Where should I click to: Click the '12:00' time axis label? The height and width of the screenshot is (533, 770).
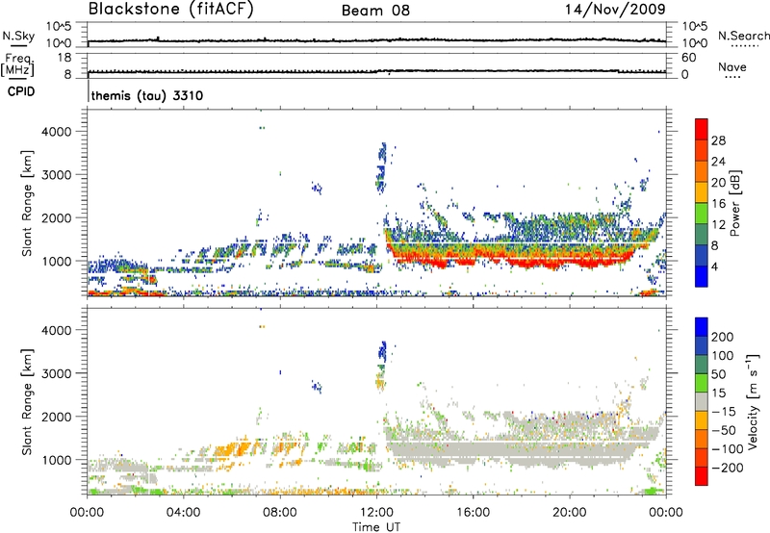point(376,513)
